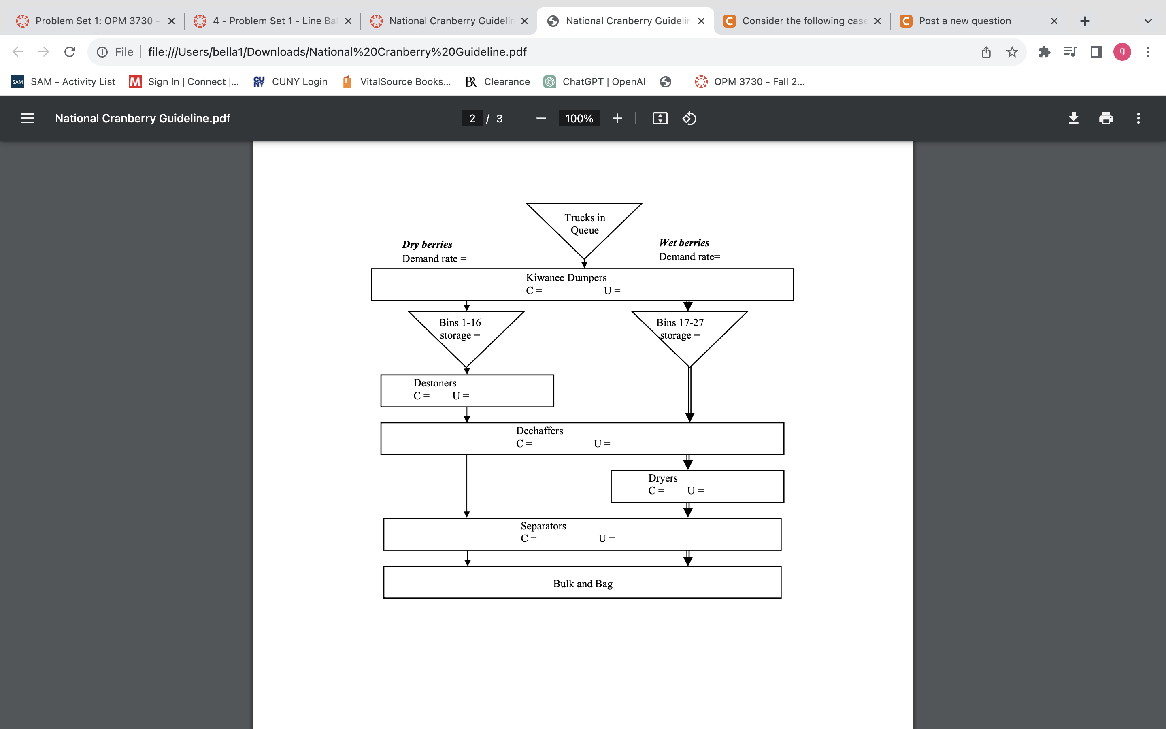Click the PDF zoom in plus button

point(617,118)
